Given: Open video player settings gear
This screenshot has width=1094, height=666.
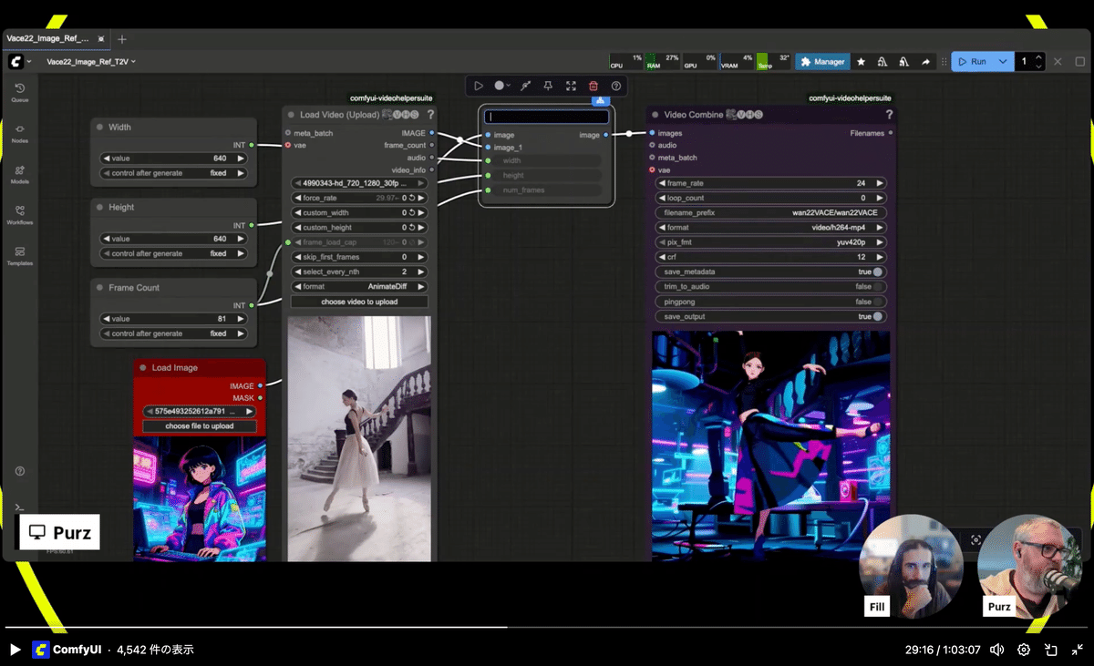Looking at the screenshot, I should [1024, 650].
